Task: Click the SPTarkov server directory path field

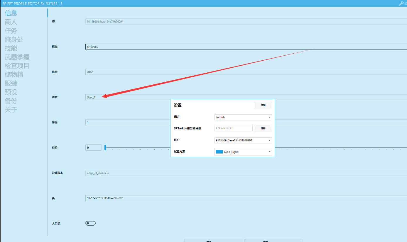Action: click(234, 128)
